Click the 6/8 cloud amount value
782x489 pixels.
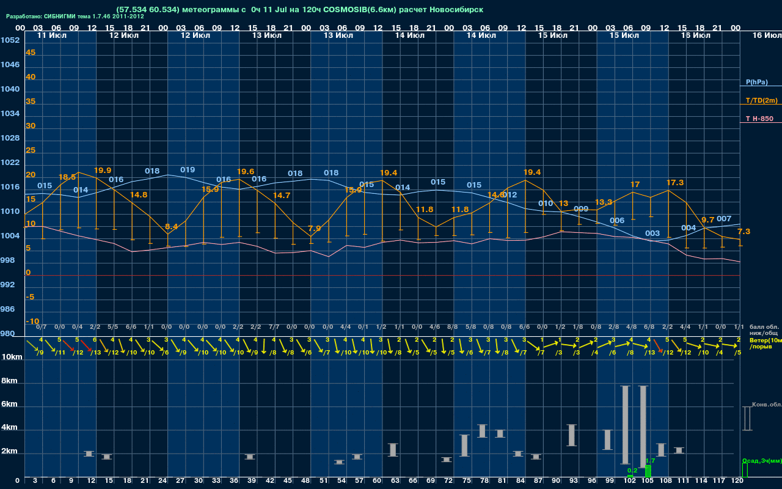coord(649,328)
